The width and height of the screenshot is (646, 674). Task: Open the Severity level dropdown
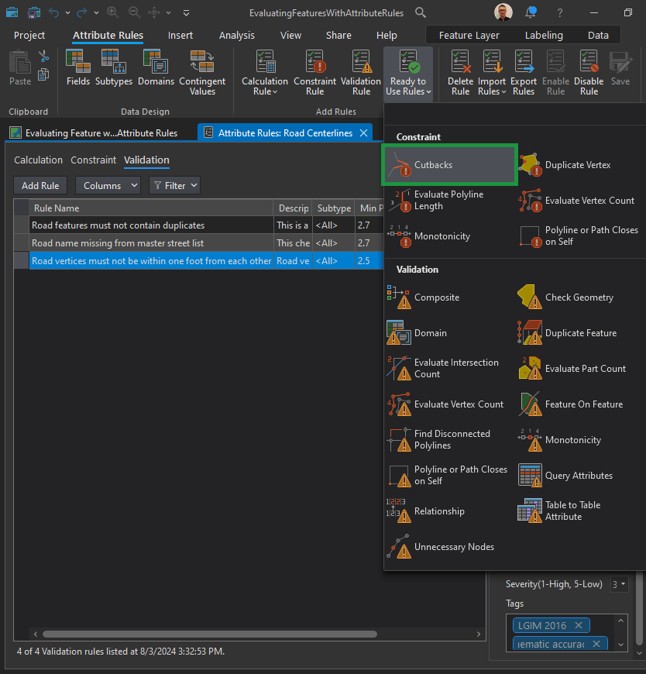coord(619,584)
